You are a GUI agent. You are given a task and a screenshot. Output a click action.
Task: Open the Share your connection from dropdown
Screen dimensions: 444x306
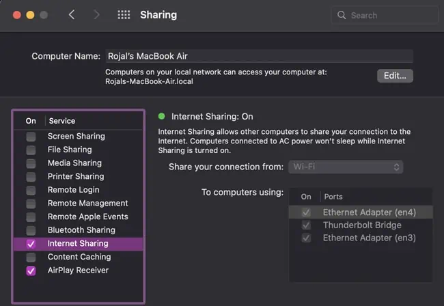click(x=345, y=167)
